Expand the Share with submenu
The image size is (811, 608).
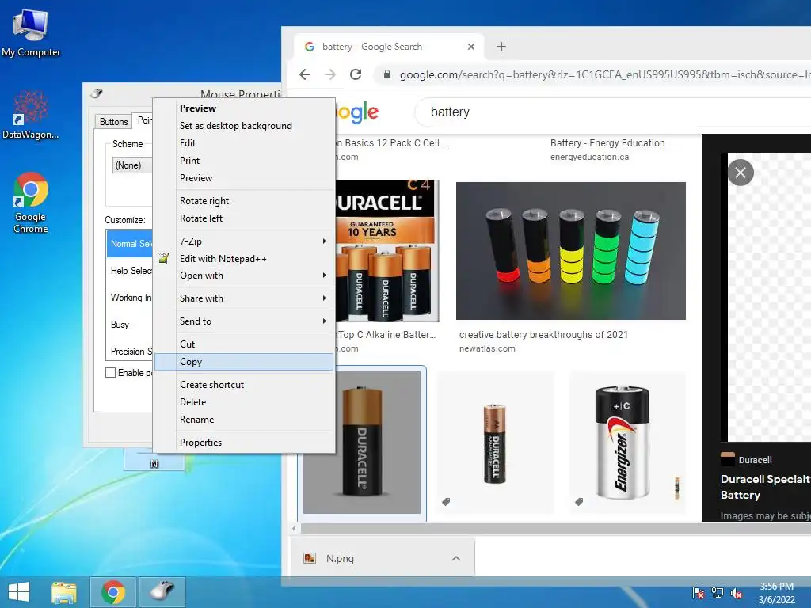click(244, 298)
